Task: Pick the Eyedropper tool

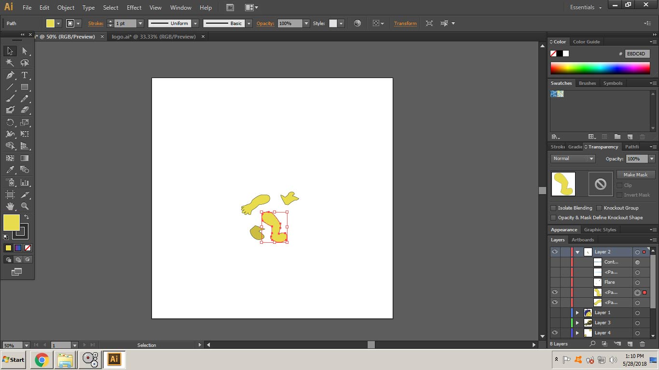Action: point(10,170)
